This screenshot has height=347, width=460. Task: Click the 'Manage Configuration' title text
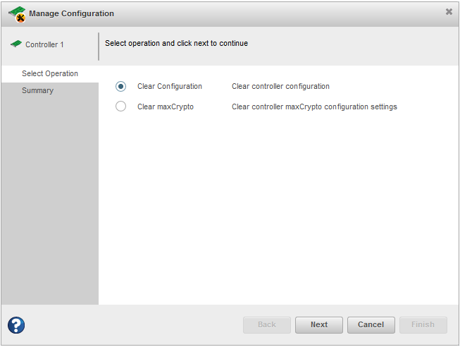71,13
